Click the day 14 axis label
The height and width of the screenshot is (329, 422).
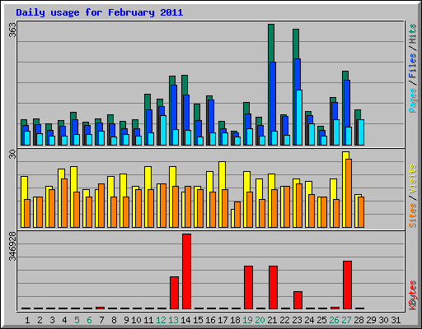pyautogui.click(x=185, y=320)
